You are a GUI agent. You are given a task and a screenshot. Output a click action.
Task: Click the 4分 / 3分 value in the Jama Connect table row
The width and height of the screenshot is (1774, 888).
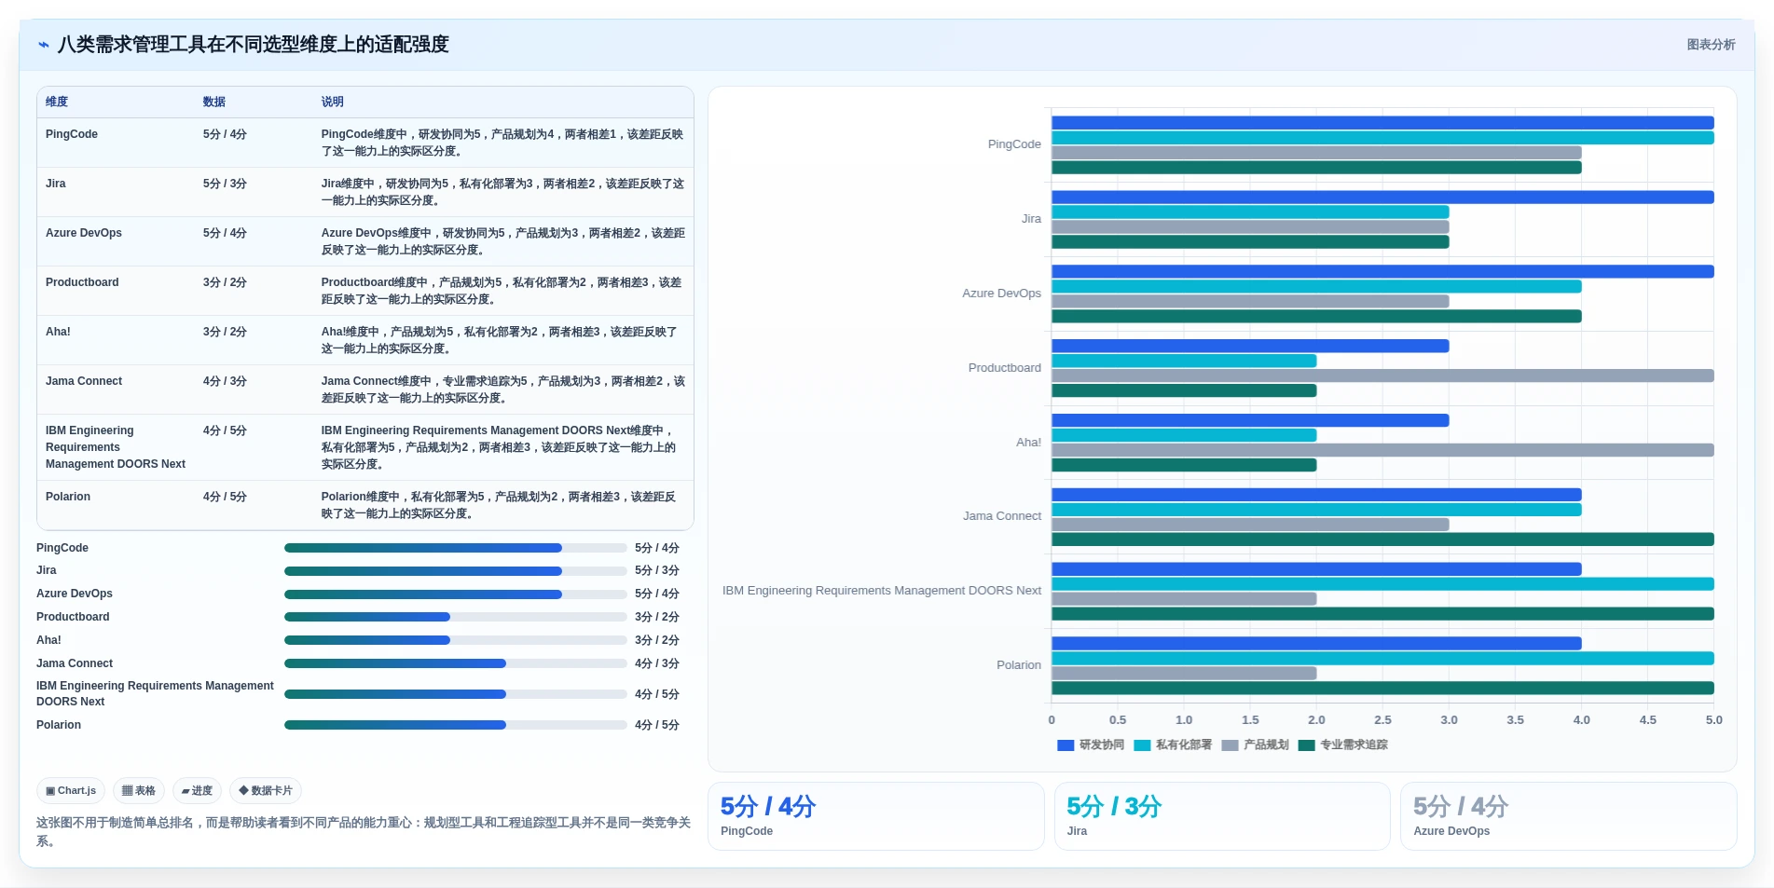pyautogui.click(x=225, y=381)
